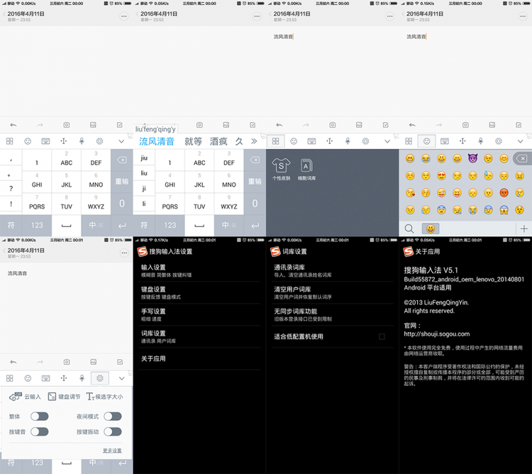Image resolution: width=532 pixels, height=474 pixels.
Task: Tap the plus icon in emoji panel
Action: tap(524, 228)
